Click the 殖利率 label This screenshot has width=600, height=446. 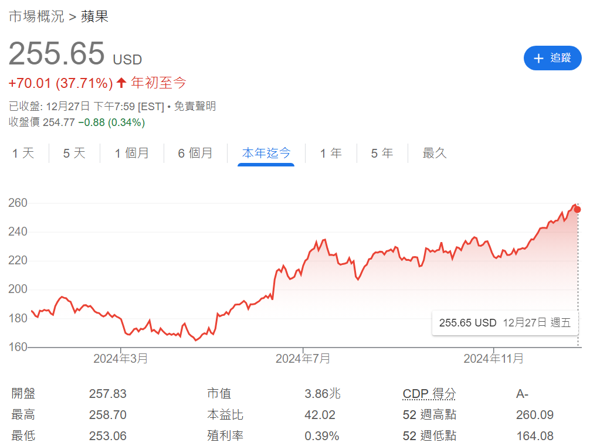click(225, 435)
